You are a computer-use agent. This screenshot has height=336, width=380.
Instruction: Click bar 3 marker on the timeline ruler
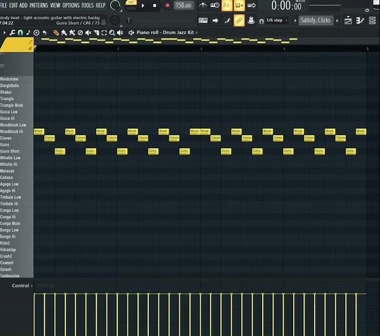(x=201, y=49)
